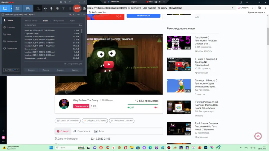
Task: Open Видео settings in Bandicam sidebar
Action: (7, 34)
